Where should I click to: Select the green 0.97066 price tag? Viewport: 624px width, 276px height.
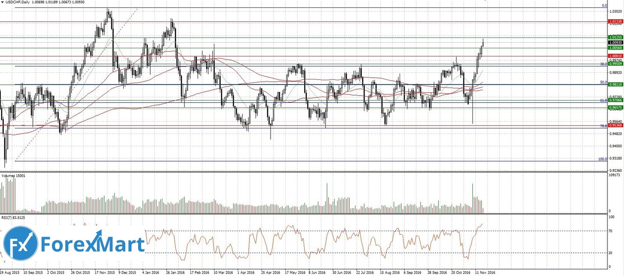click(x=615, y=100)
